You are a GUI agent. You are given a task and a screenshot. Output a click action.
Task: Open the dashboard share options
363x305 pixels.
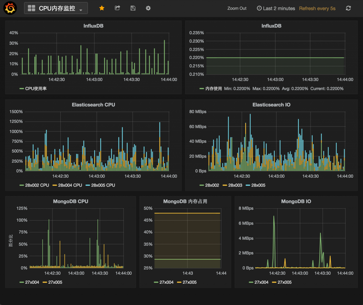click(x=117, y=8)
